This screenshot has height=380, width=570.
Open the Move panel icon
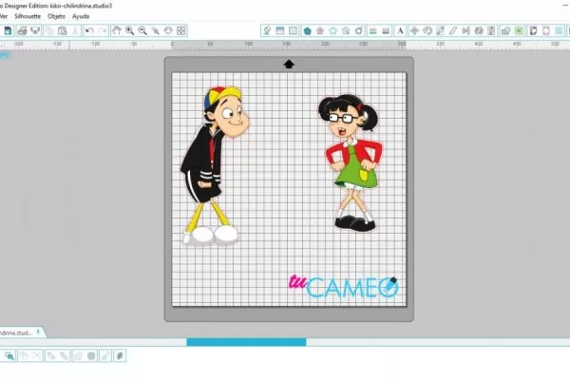(x=414, y=31)
